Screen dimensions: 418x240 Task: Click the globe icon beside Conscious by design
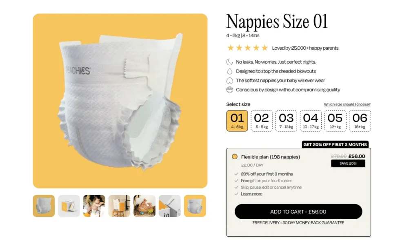(229, 90)
